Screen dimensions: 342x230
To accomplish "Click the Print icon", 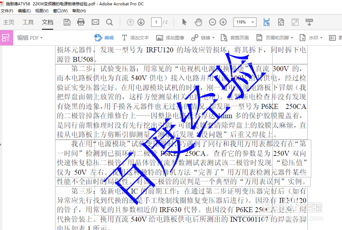I will coord(81,22).
